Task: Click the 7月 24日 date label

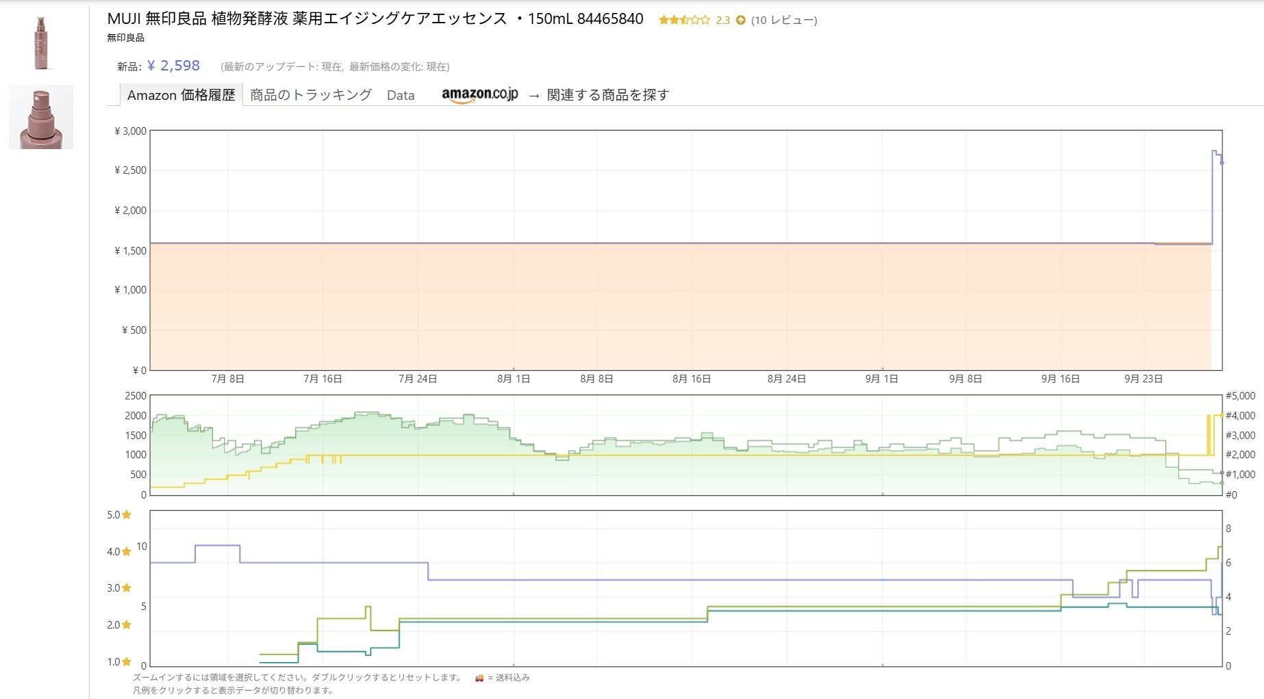Action: tap(418, 379)
